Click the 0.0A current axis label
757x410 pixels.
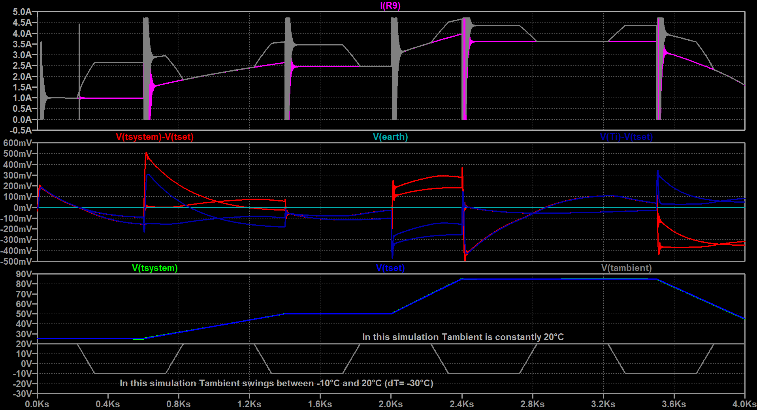point(22,119)
